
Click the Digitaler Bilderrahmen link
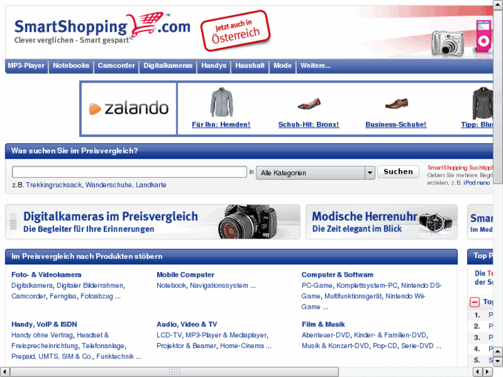90,286
